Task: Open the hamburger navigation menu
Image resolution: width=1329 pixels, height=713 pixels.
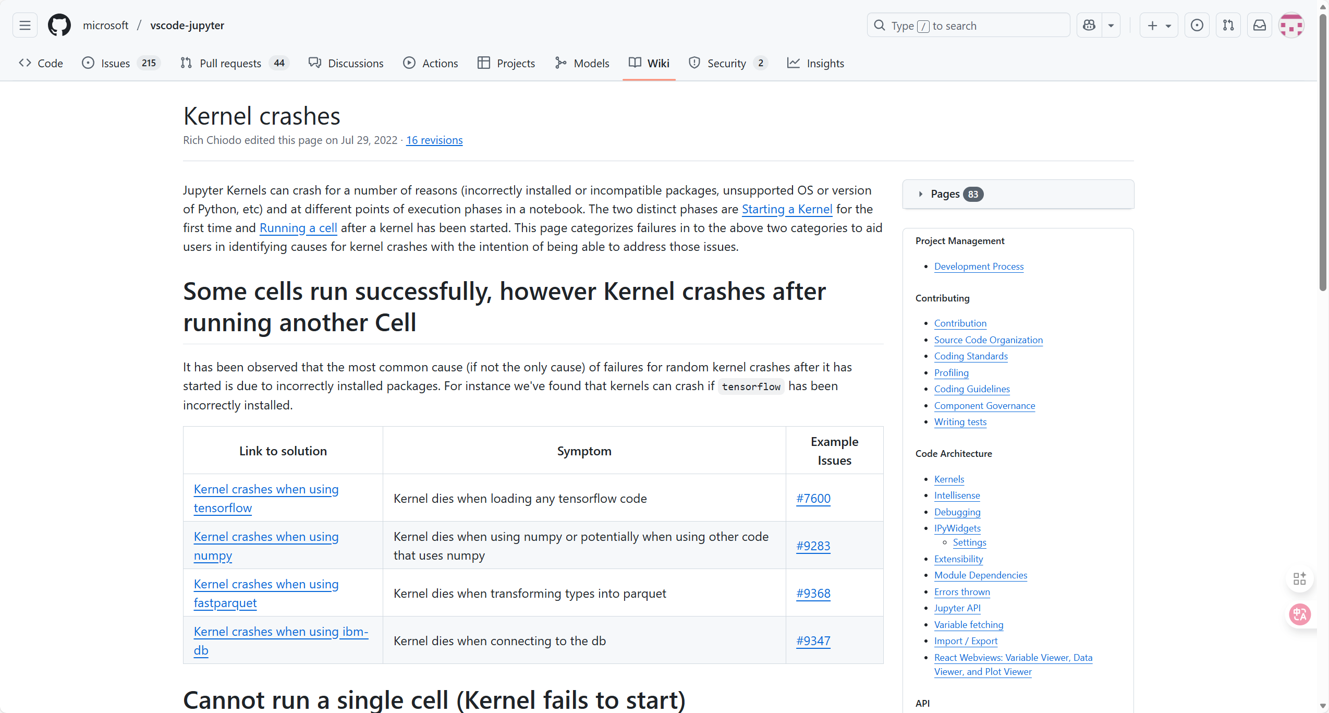Action: tap(25, 25)
